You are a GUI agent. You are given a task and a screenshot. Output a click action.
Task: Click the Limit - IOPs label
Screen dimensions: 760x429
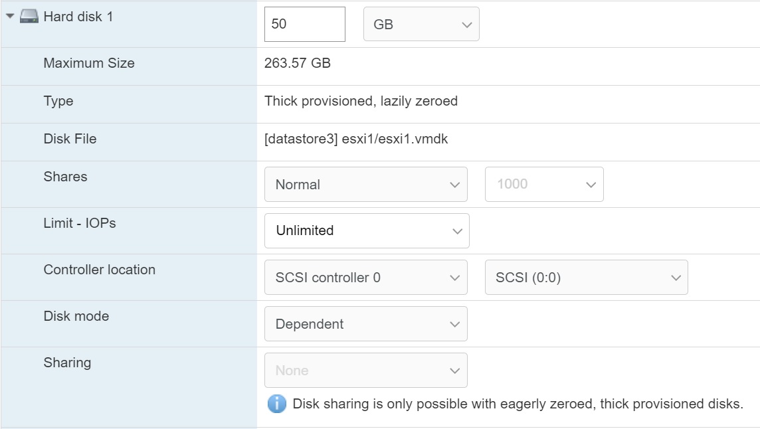click(x=80, y=223)
